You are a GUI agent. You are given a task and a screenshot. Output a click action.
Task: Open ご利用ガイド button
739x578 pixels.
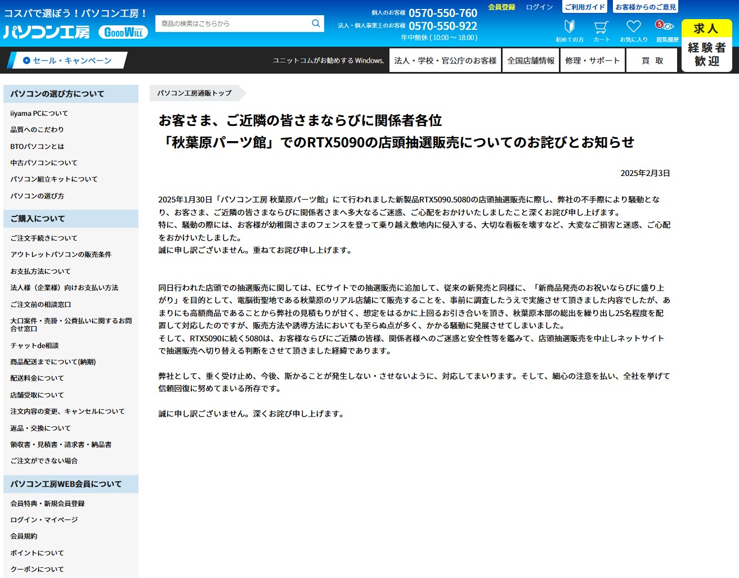(585, 7)
